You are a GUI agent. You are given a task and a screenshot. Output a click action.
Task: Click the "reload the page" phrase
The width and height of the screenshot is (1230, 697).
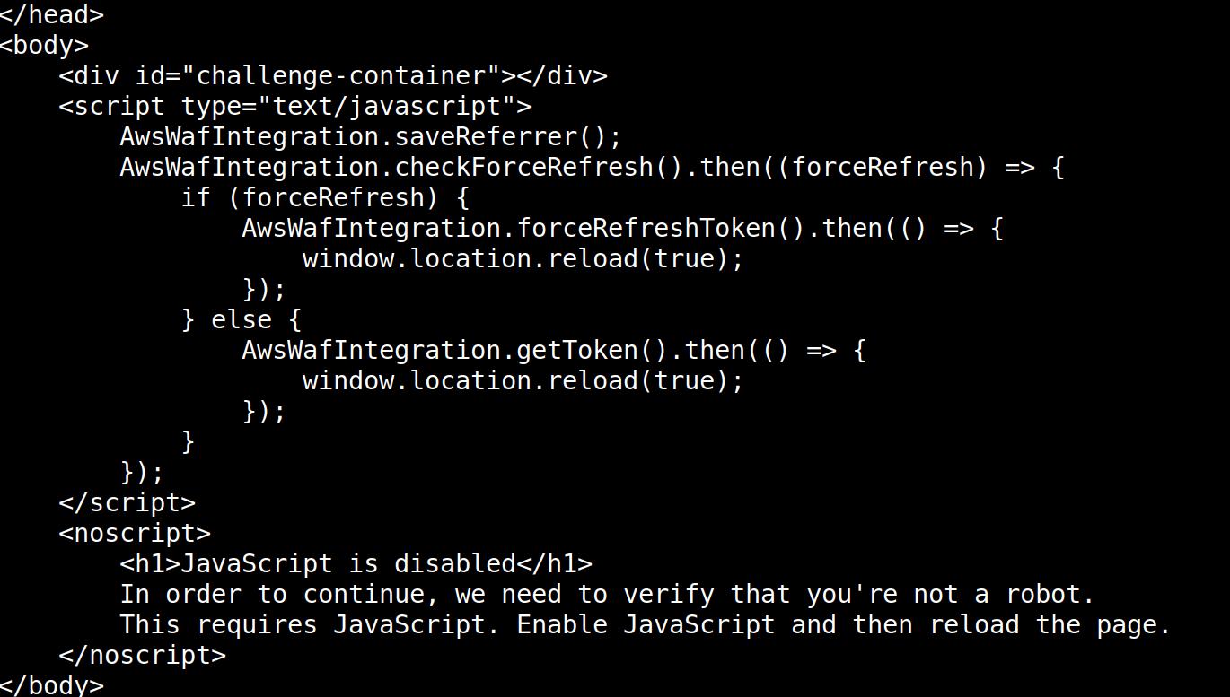(x=1050, y=624)
